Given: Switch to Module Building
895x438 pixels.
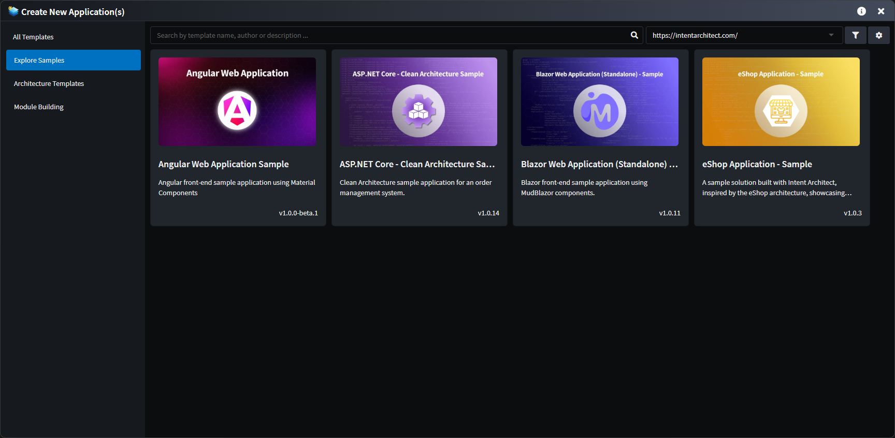Looking at the screenshot, I should click(73, 107).
